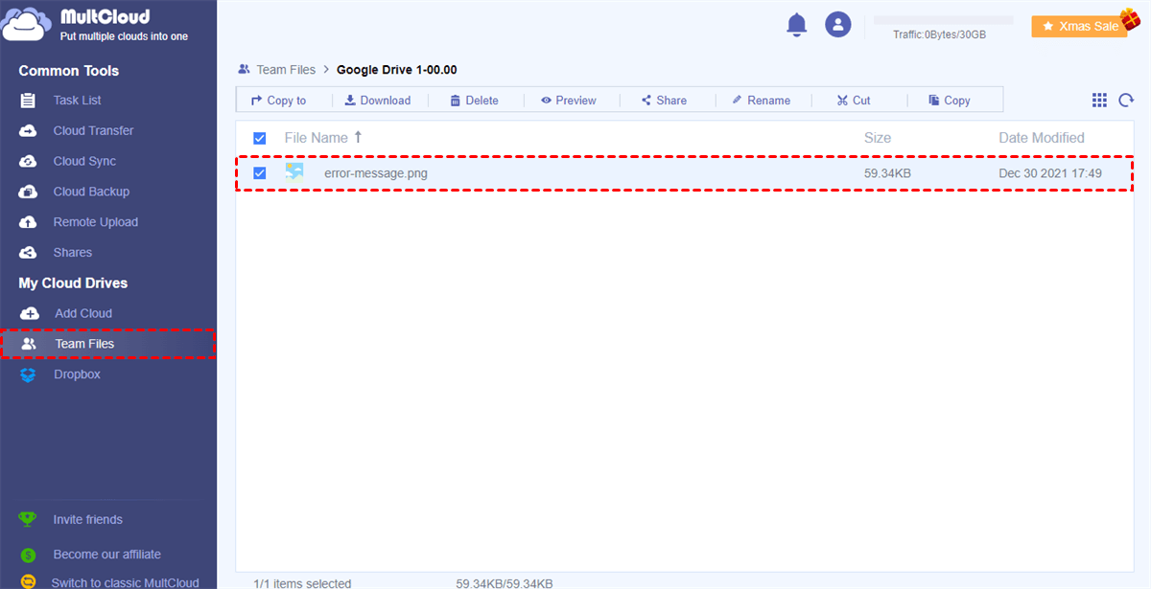Image resolution: width=1151 pixels, height=589 pixels.
Task: Sort by Size column header
Action: click(878, 138)
